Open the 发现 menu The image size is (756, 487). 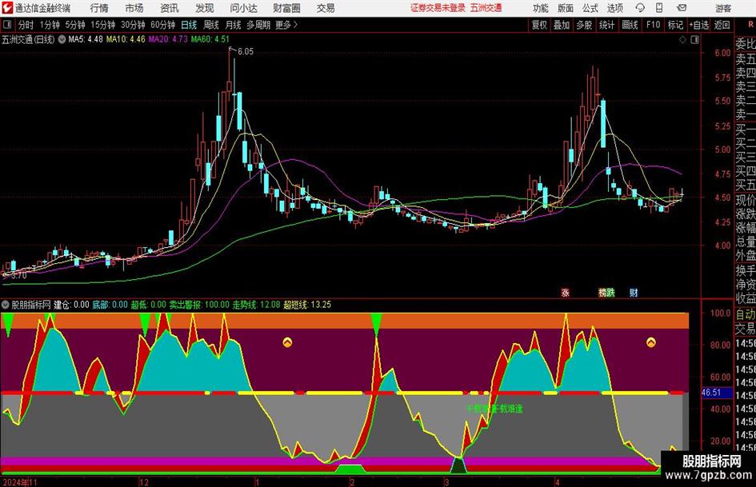205,8
